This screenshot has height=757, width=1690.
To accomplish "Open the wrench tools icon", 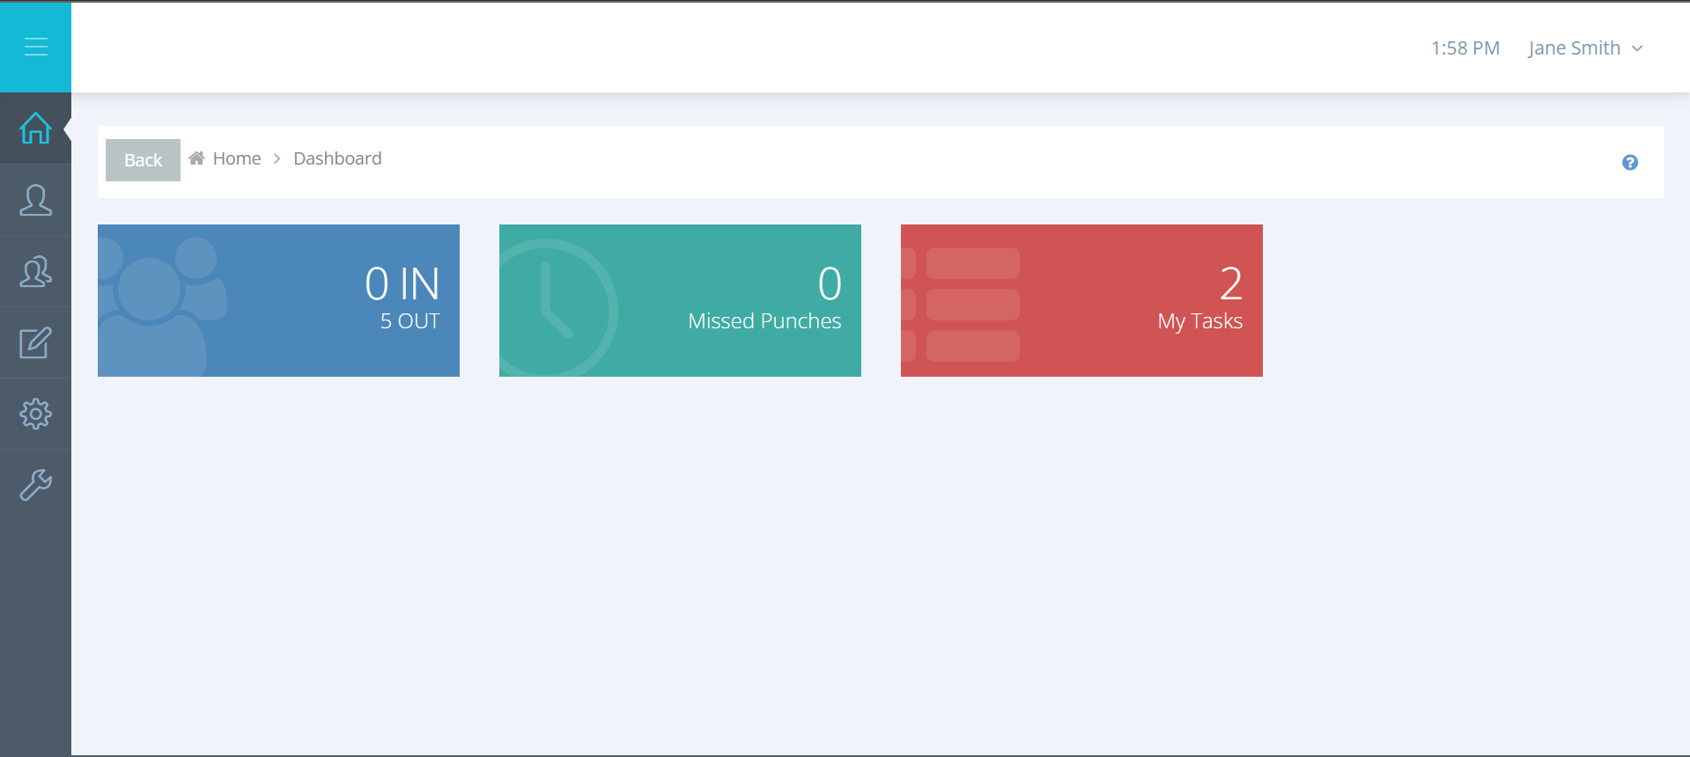I will [35, 485].
